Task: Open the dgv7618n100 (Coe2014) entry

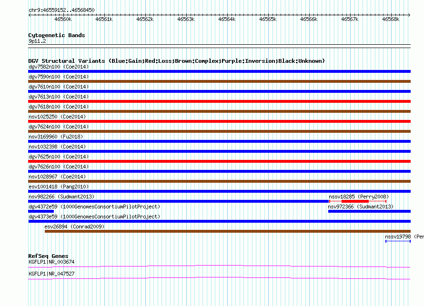Action: point(59,107)
